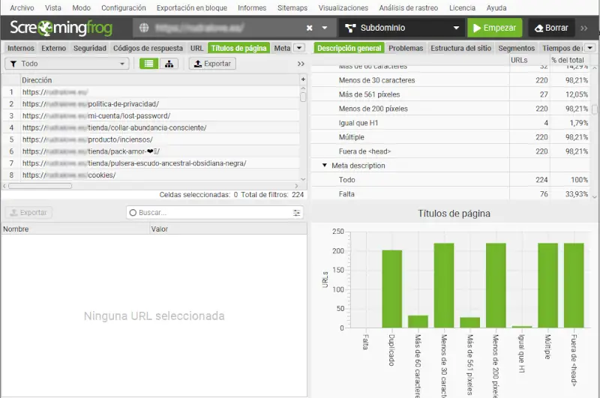Select the Meta description Falta row
The width and height of the screenshot is (600, 398).
pyautogui.click(x=451, y=194)
